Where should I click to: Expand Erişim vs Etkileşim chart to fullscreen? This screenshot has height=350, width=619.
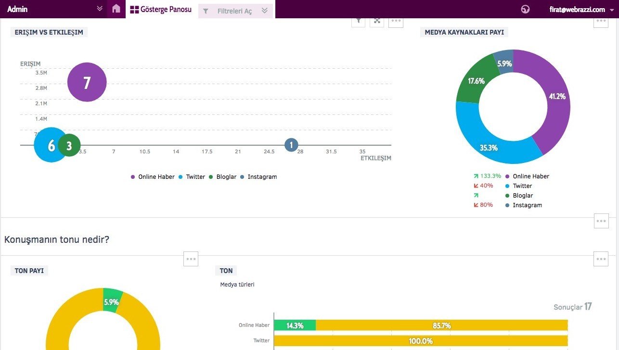(x=377, y=21)
